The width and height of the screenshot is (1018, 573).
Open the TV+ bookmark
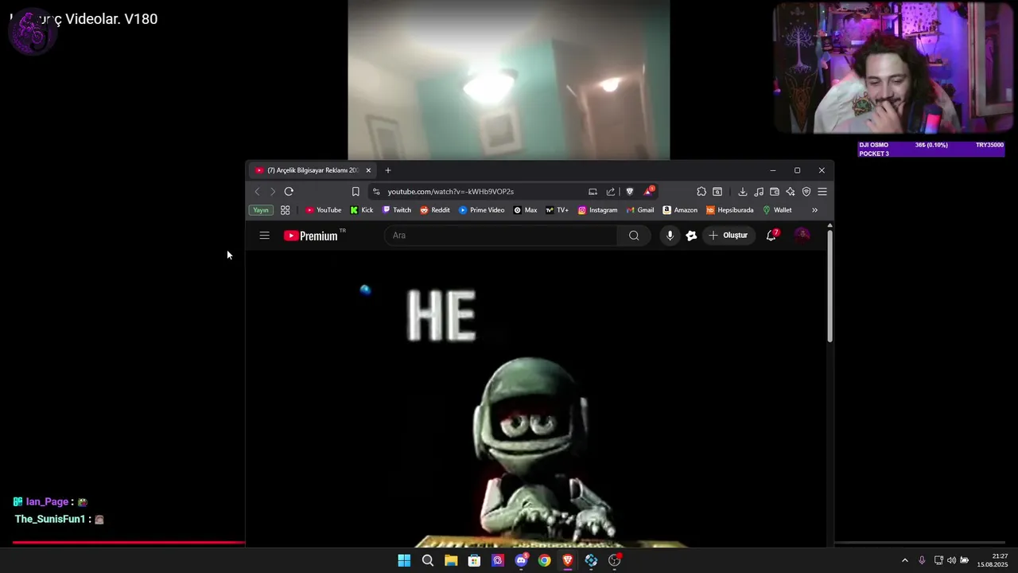tap(557, 210)
